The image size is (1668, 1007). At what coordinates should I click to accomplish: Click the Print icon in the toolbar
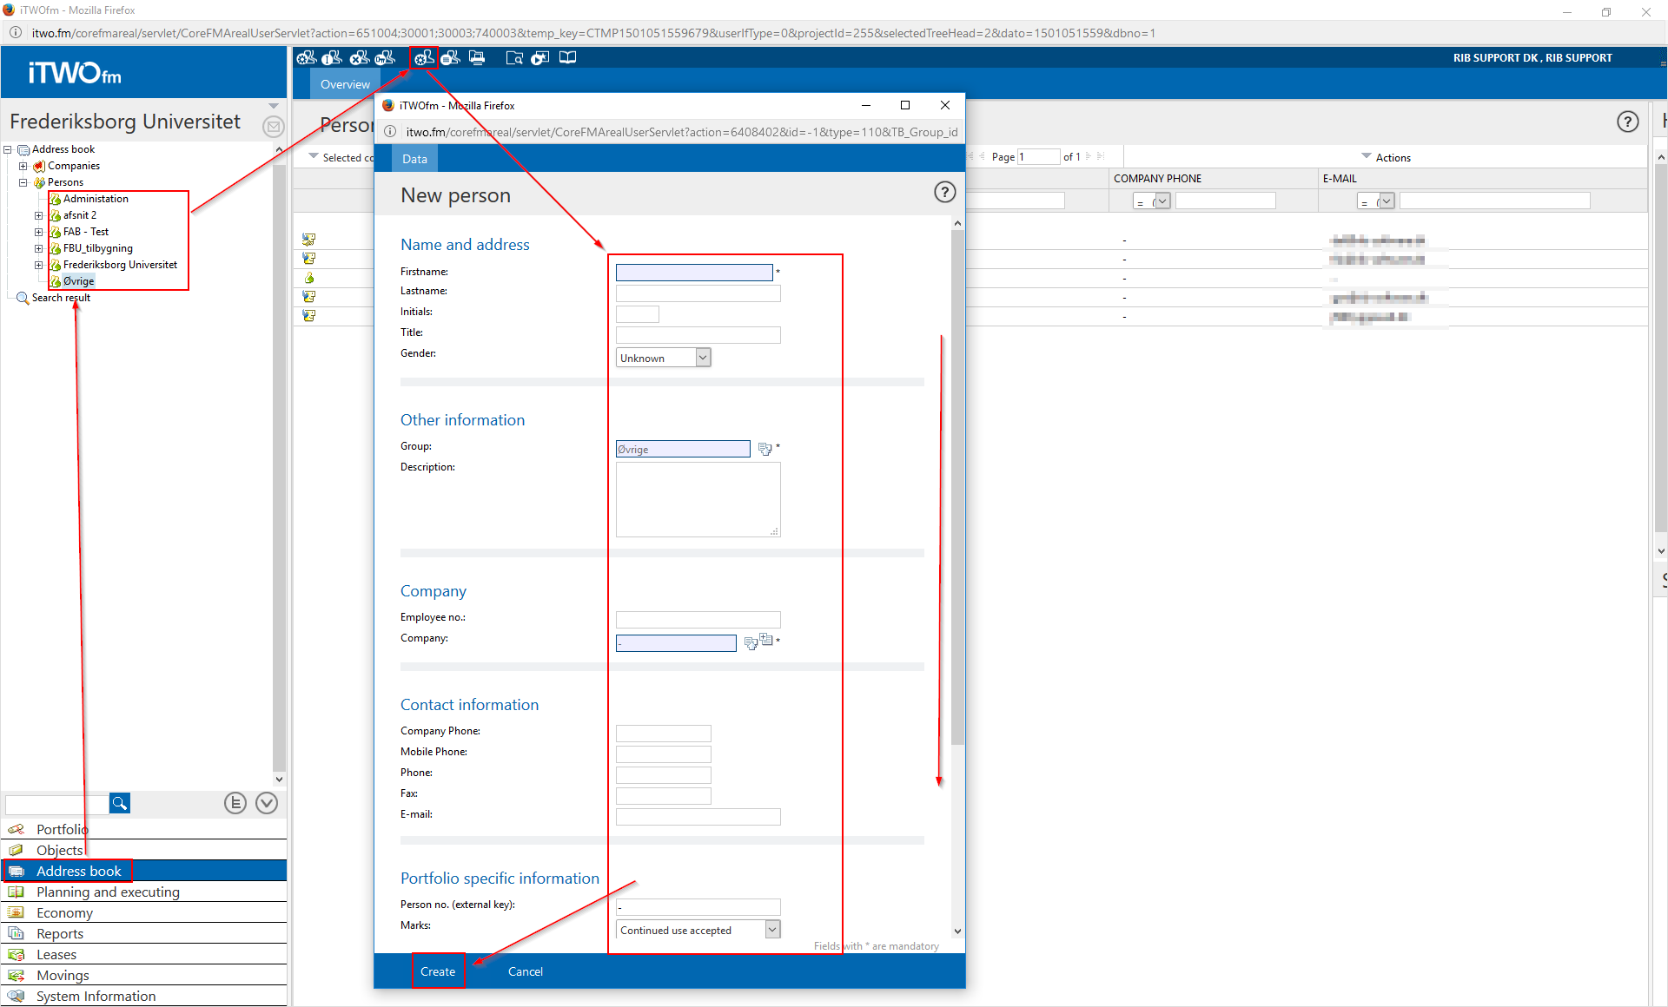tap(477, 57)
